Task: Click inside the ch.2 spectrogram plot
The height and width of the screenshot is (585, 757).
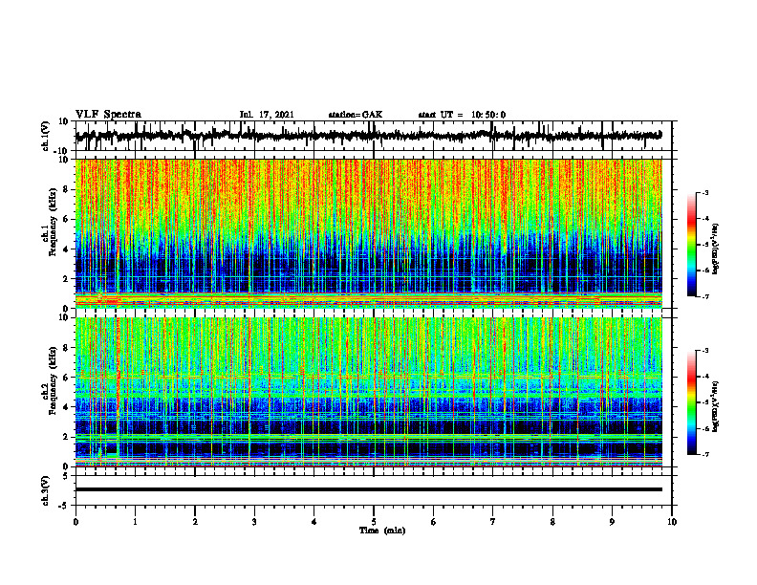Action: click(368, 392)
